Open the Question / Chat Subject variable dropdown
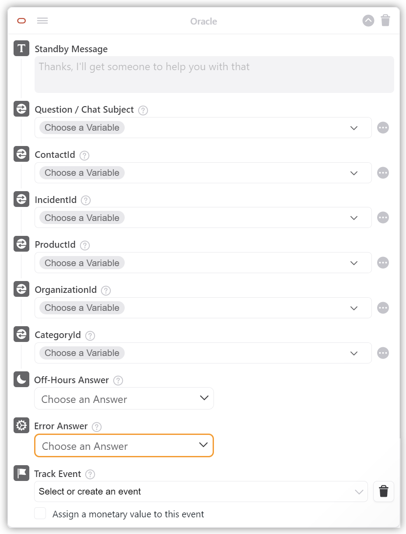 [x=203, y=128]
